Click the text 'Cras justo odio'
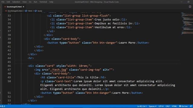Viewport: 193px width, 108px height. click(107, 19)
